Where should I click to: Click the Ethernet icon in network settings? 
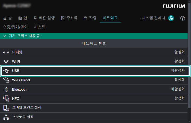(x=6, y=52)
